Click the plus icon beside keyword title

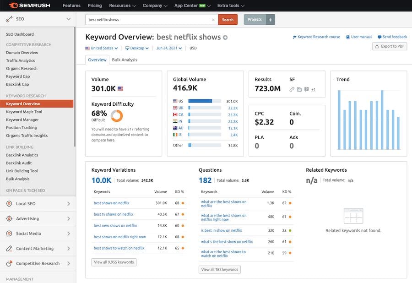[x=225, y=38]
